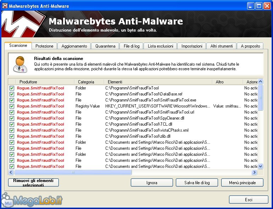The height and width of the screenshot is (209, 273).
Task: Click the Altro column header
Action: [228, 82]
